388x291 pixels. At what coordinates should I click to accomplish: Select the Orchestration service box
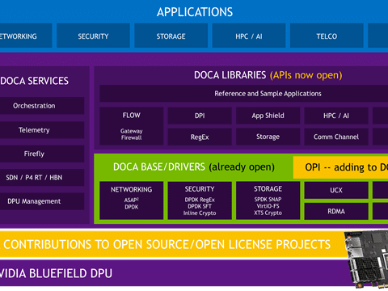pos(42,106)
